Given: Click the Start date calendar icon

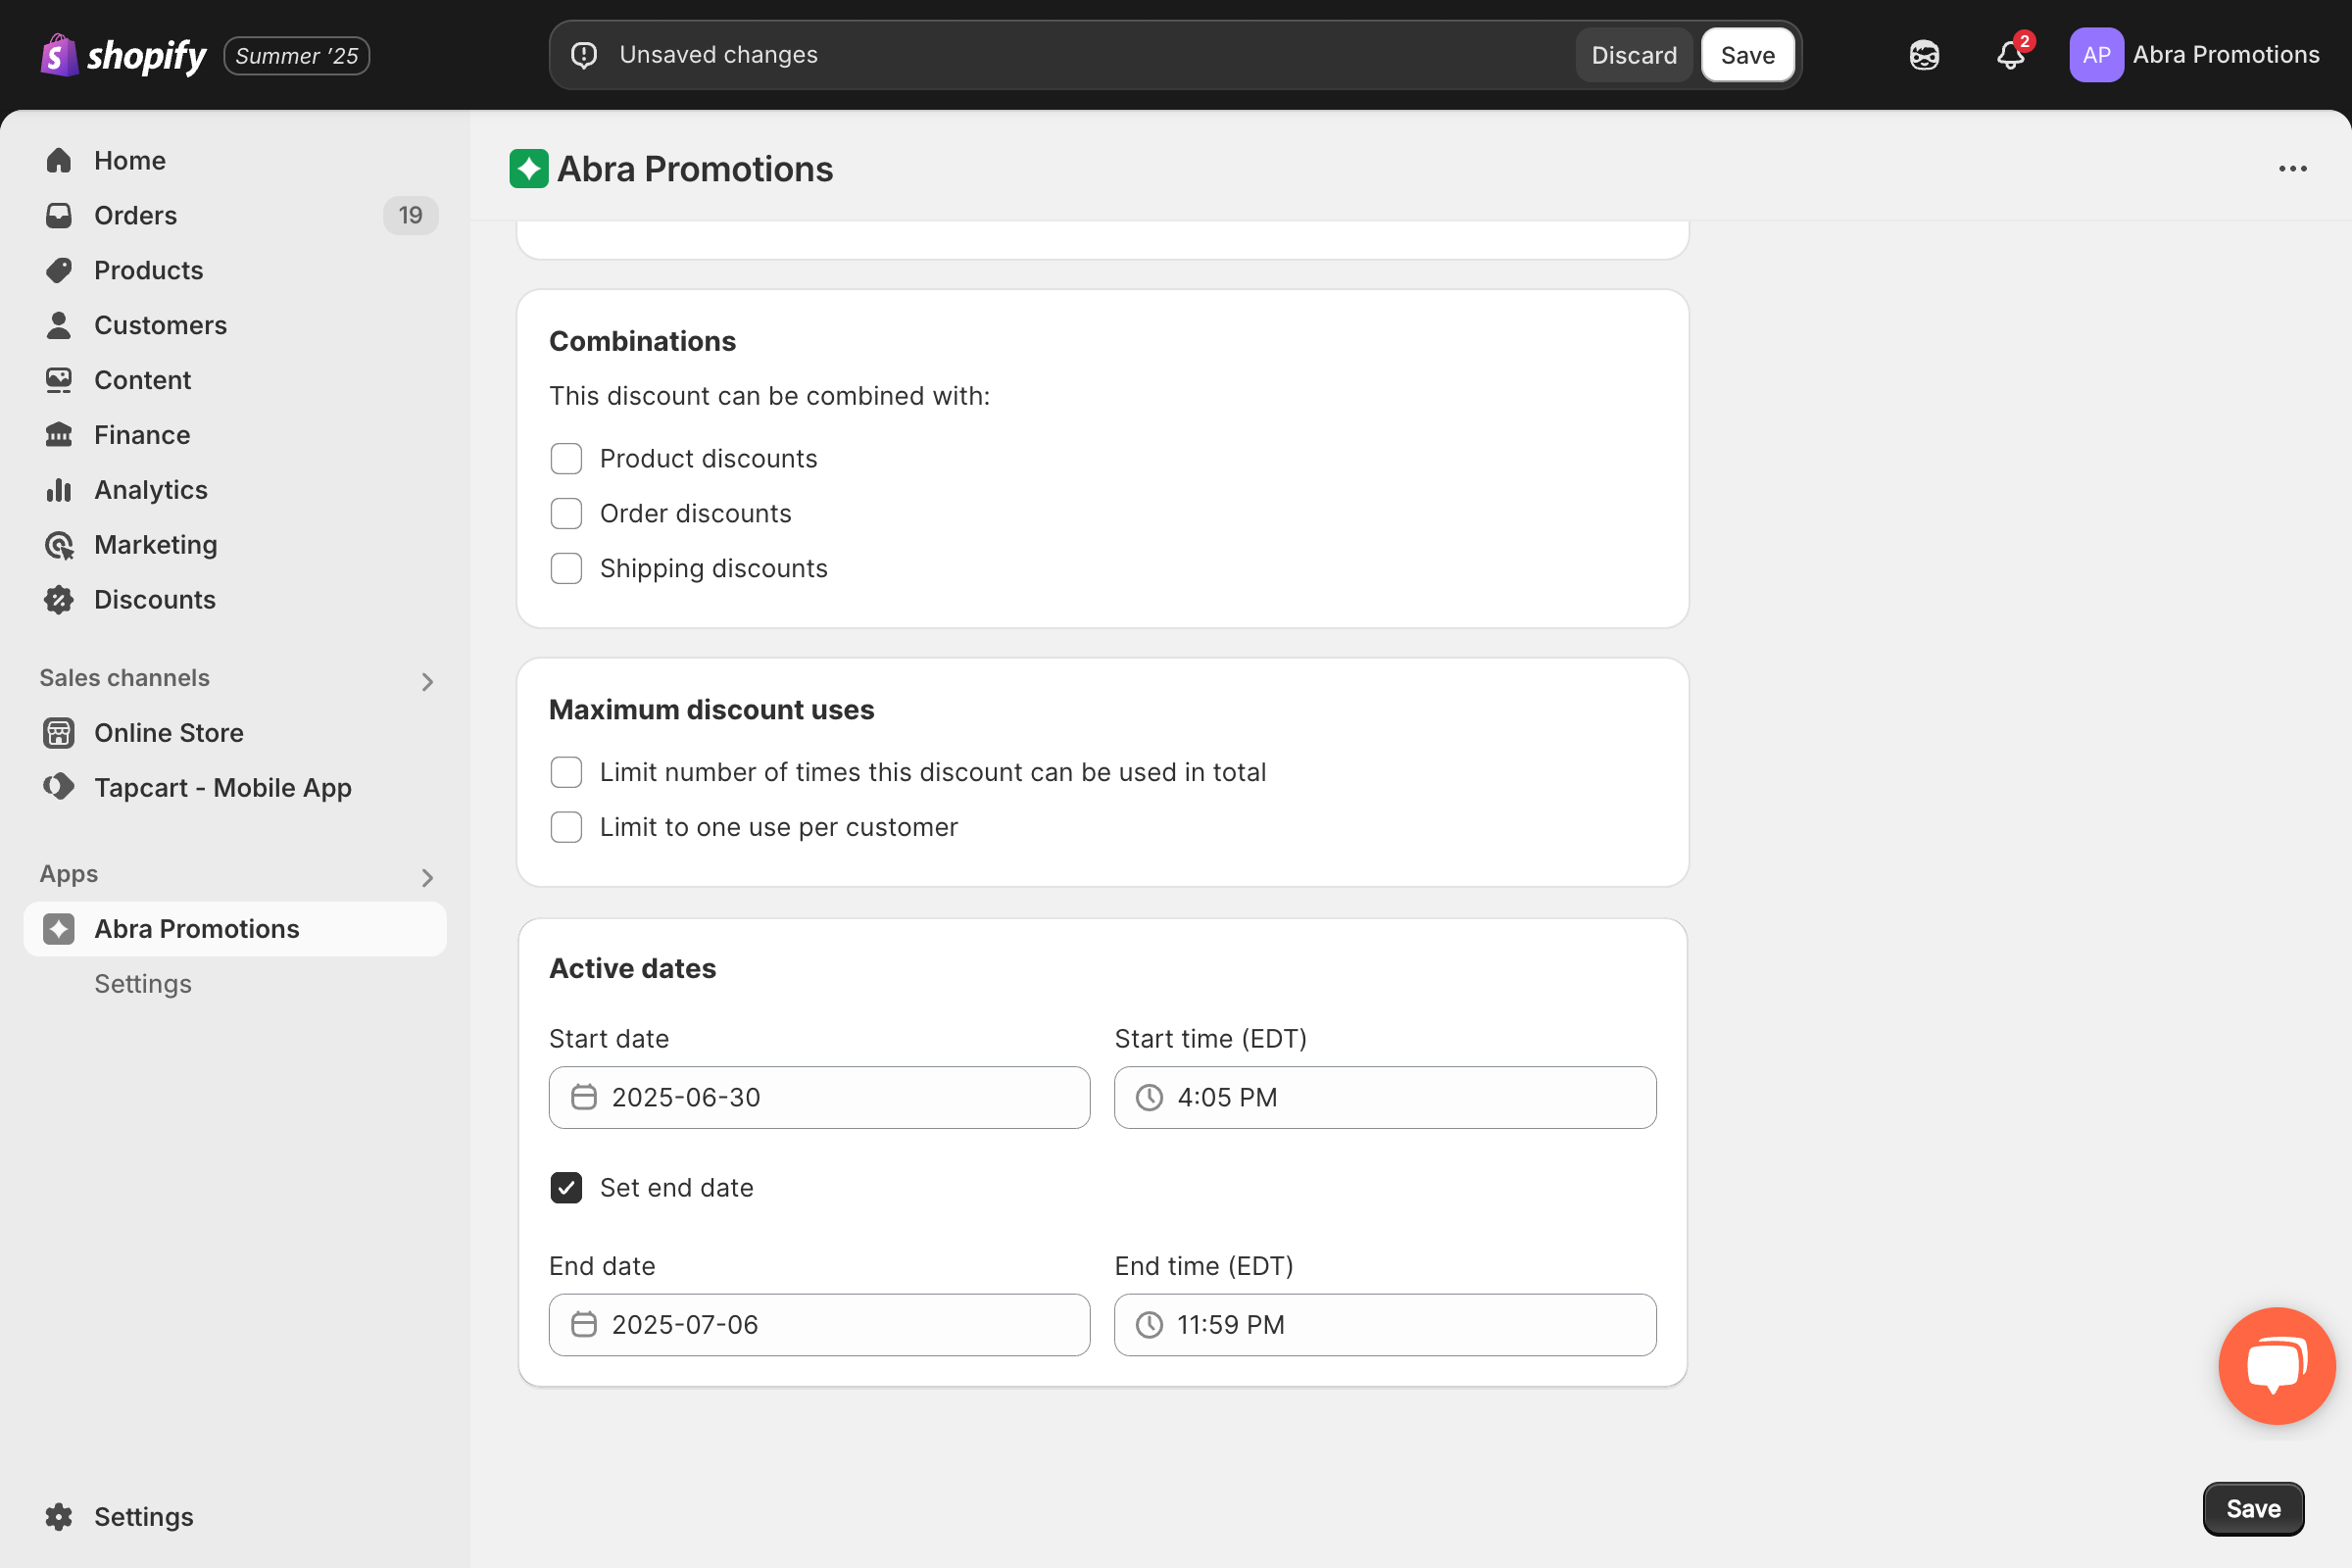Looking at the screenshot, I should [584, 1097].
